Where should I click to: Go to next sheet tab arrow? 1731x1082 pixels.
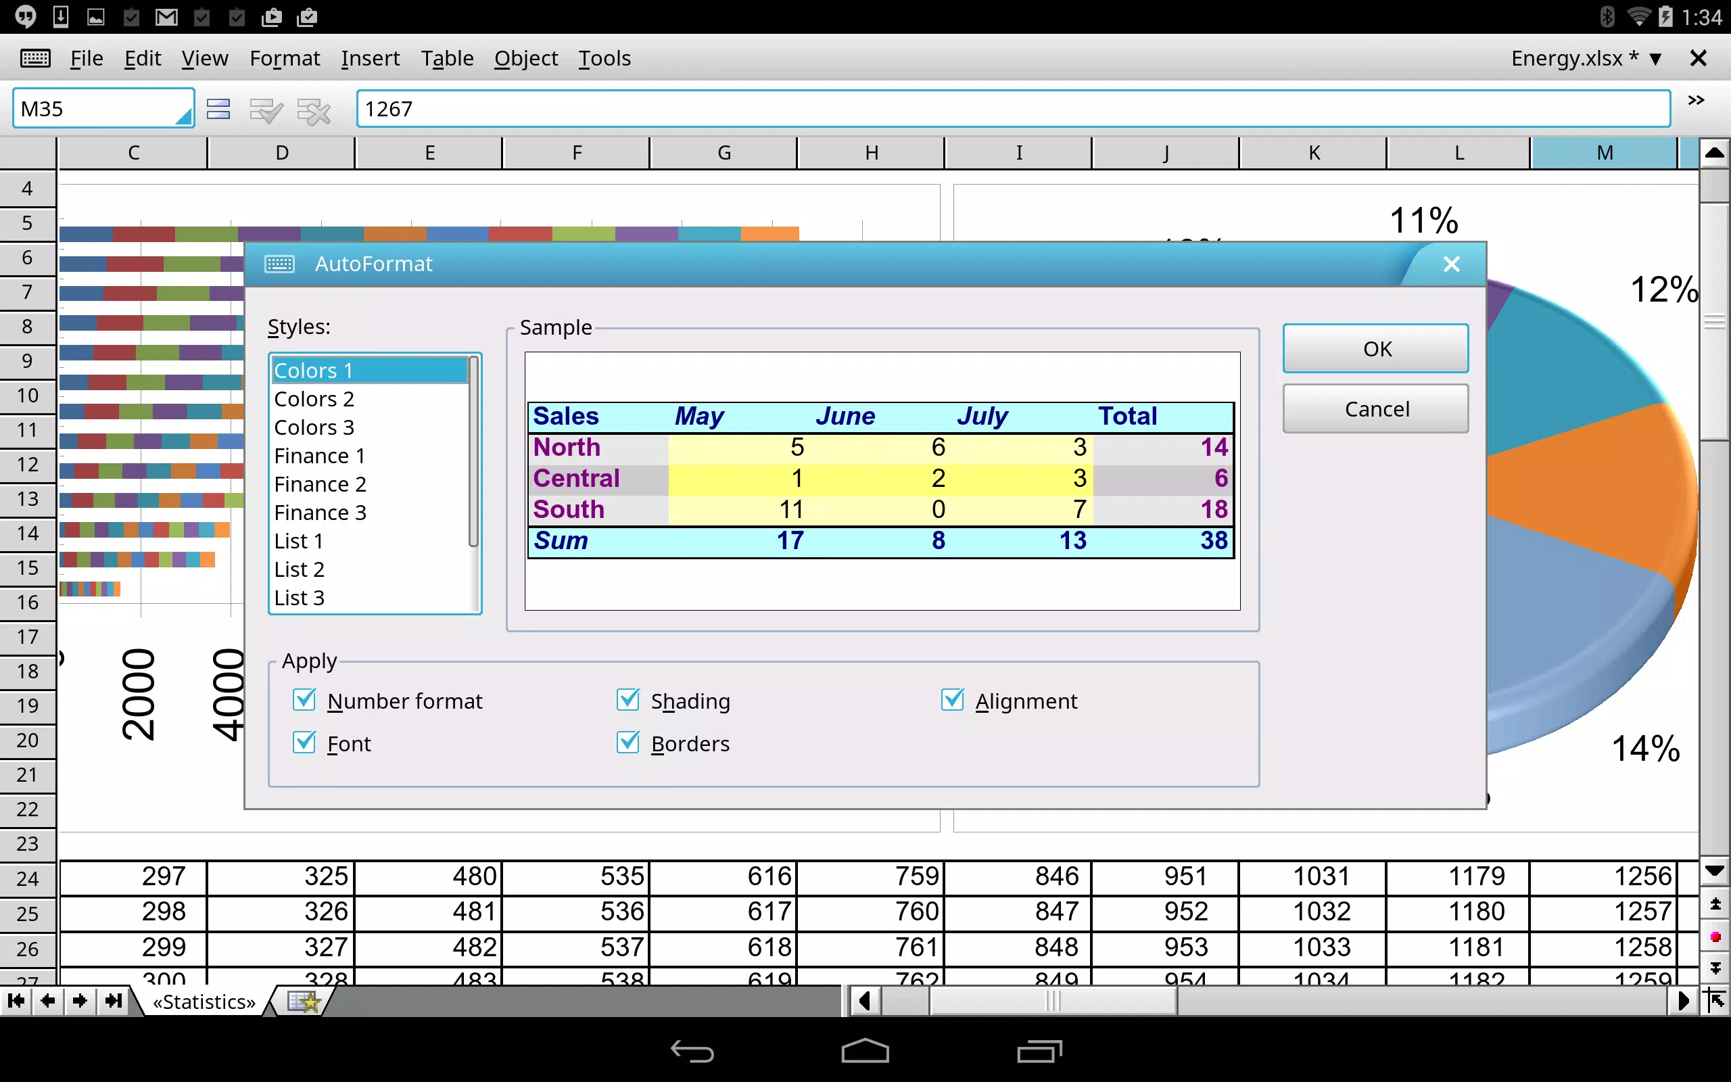pyautogui.click(x=80, y=1000)
